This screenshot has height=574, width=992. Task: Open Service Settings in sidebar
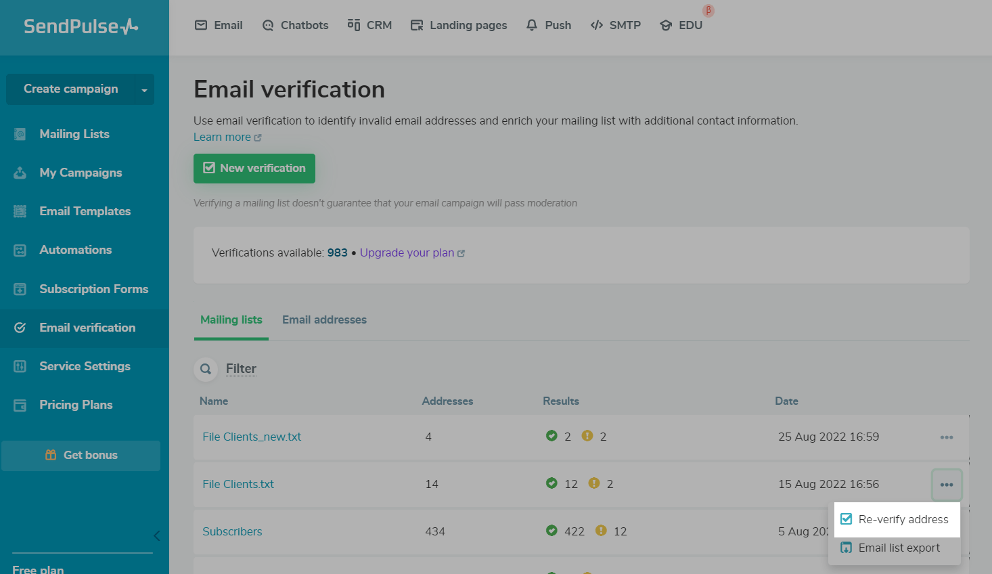85,366
